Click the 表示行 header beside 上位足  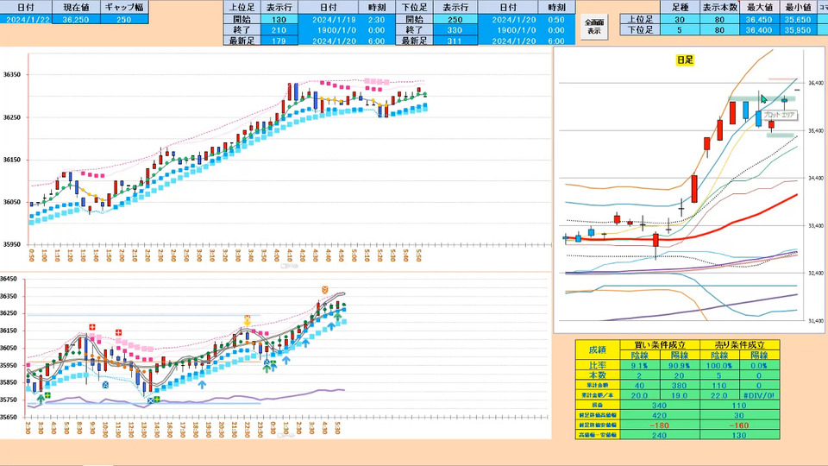tap(279, 8)
